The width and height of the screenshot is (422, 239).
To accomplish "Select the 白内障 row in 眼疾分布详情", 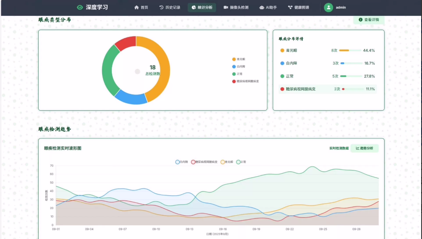I will click(x=328, y=63).
